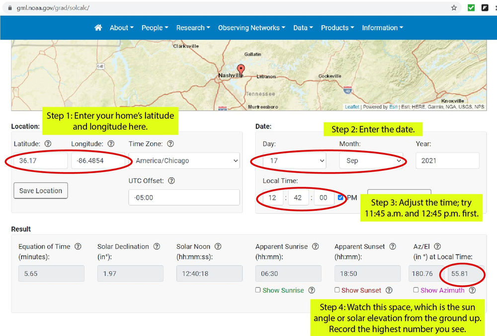Screen dimensions: 497x336
Task: Click the Knoxville label on the map
Action: [453, 101]
